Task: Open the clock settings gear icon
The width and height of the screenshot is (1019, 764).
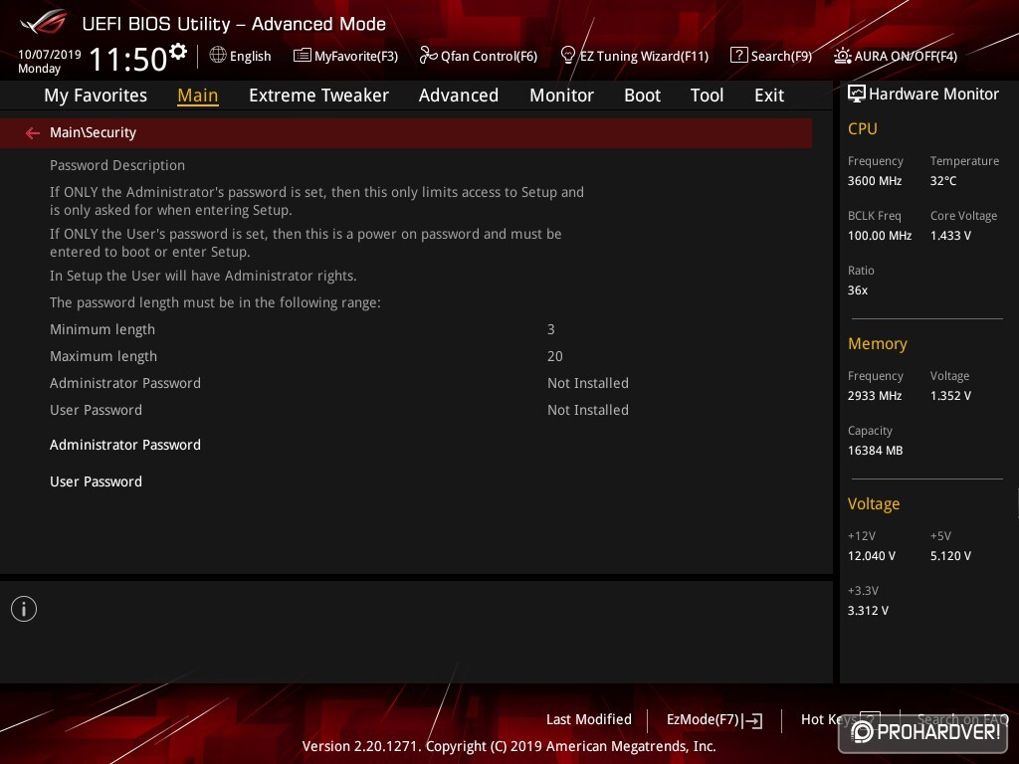Action: pyautogui.click(x=177, y=52)
